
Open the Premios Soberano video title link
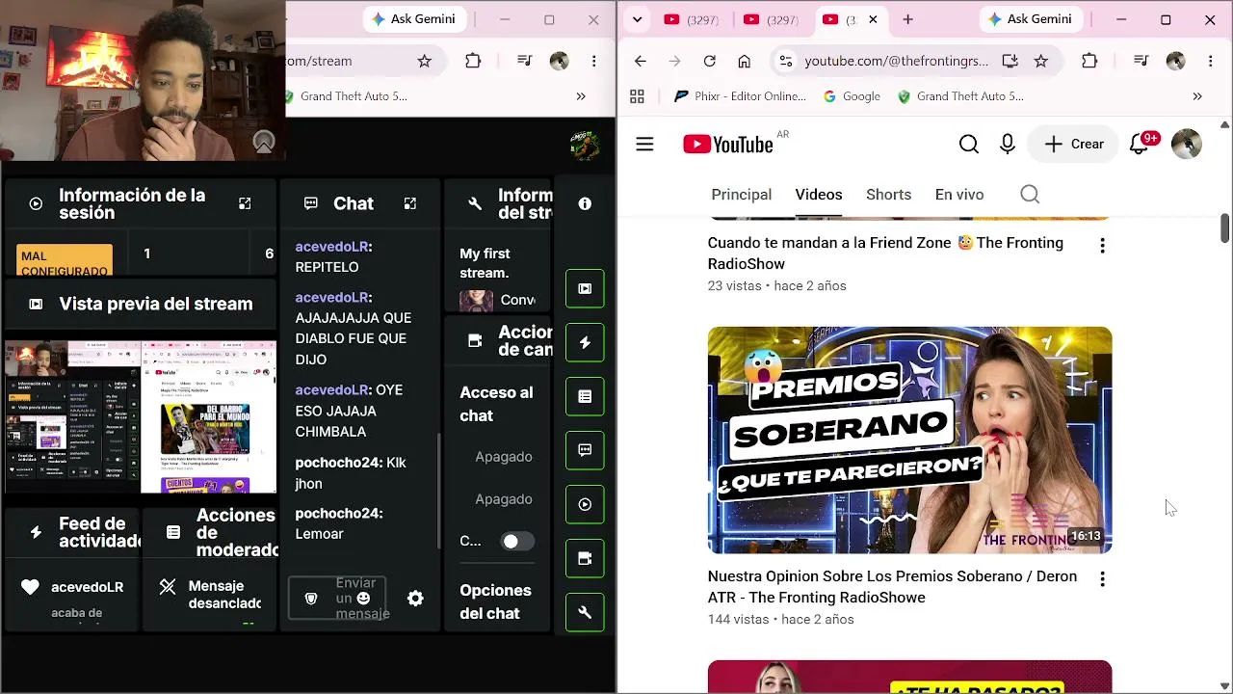[892, 587]
